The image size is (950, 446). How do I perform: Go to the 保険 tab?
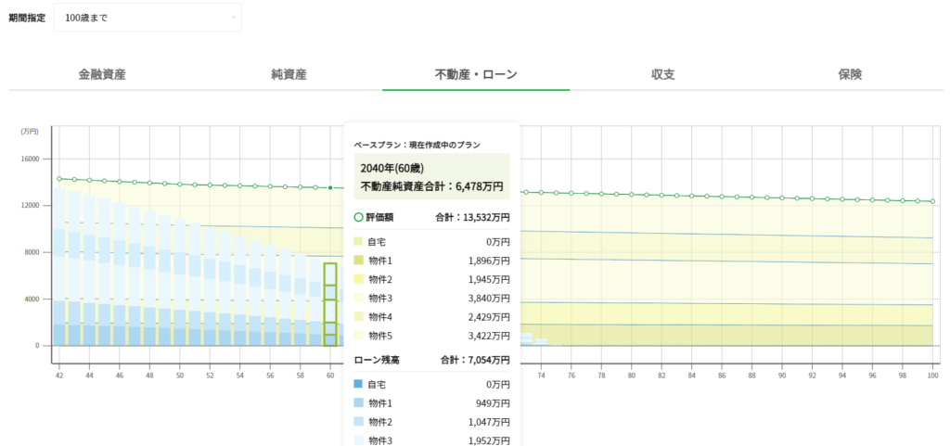tap(850, 74)
